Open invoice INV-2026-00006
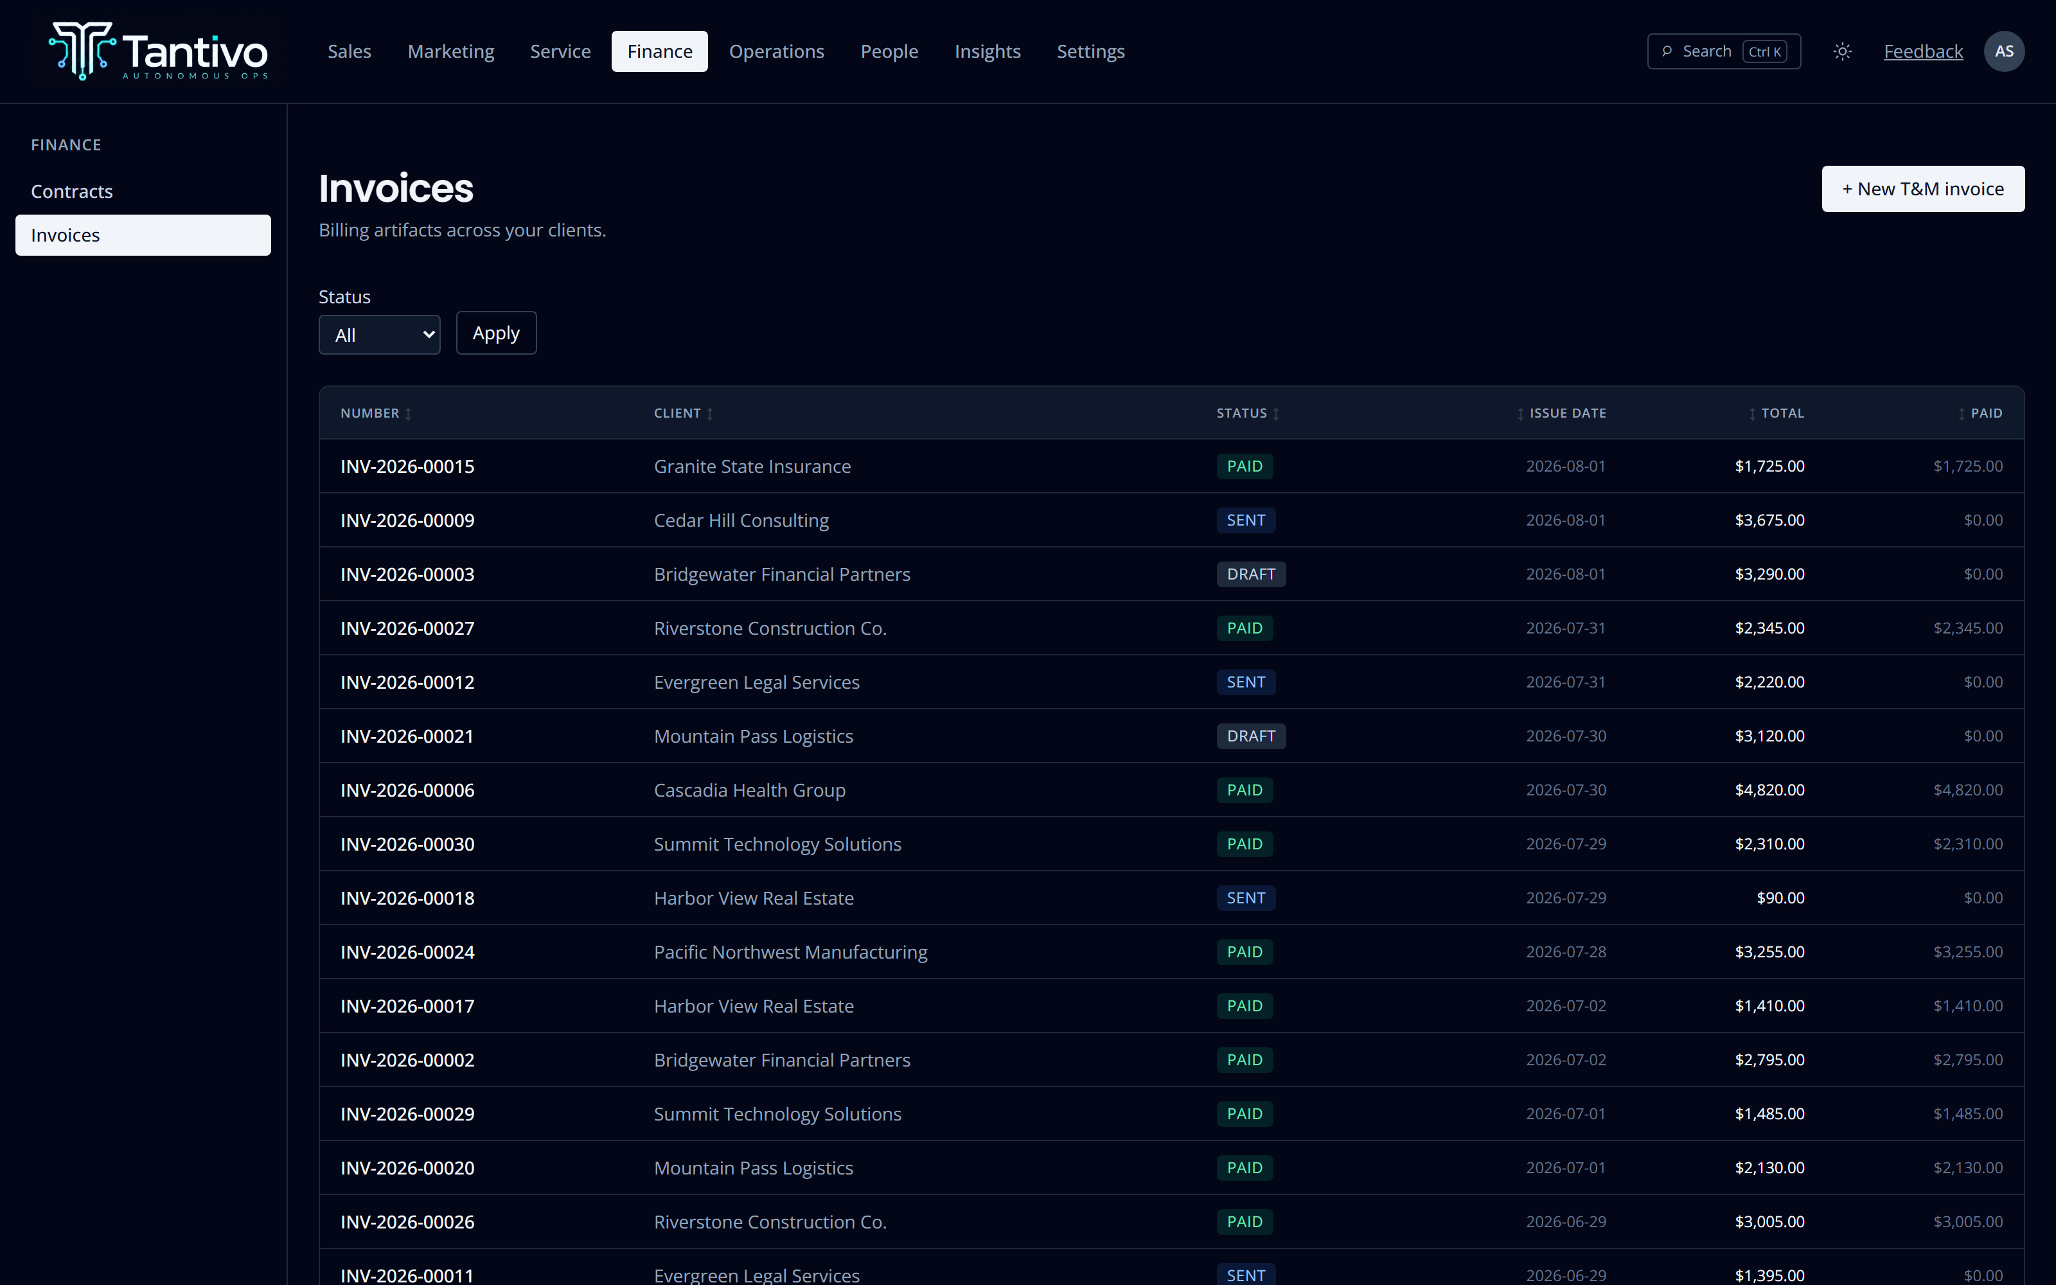The image size is (2056, 1285). (407, 790)
